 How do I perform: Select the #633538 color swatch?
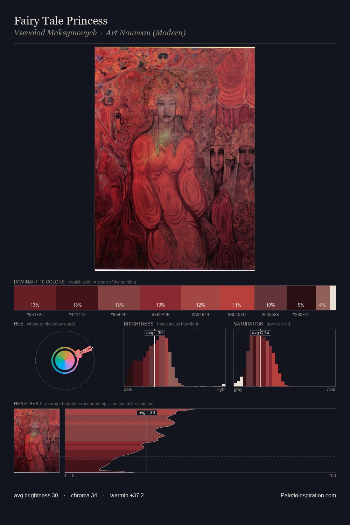pos(271,298)
